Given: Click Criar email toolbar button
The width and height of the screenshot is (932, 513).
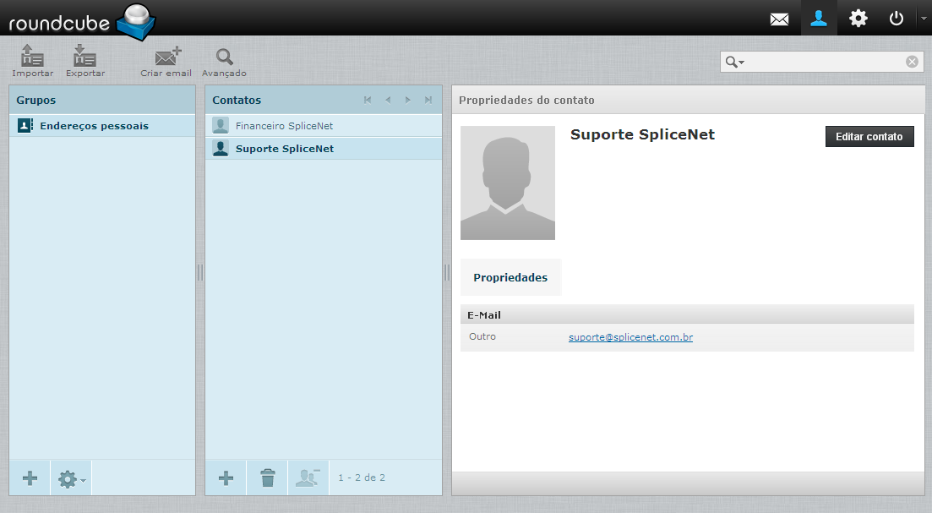Looking at the screenshot, I should (x=166, y=61).
